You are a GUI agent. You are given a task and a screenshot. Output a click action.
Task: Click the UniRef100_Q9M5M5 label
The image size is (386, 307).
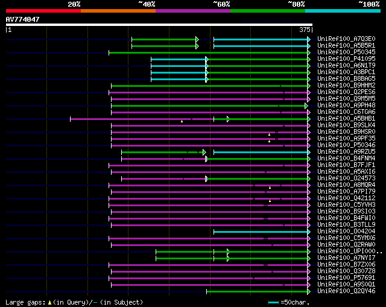point(346,99)
